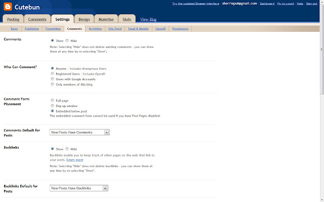Viewport: 324px width, 202px height.
Task: Click the Backlinks Default for Posts label
Action: click(x=21, y=188)
